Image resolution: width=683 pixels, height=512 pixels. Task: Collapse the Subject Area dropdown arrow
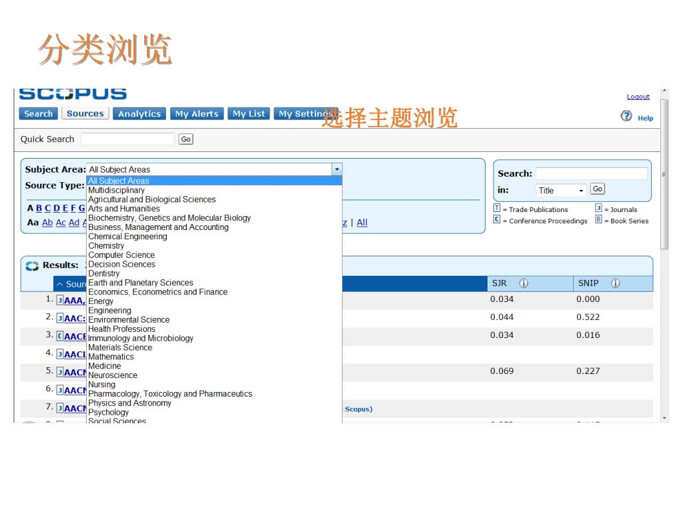(337, 169)
